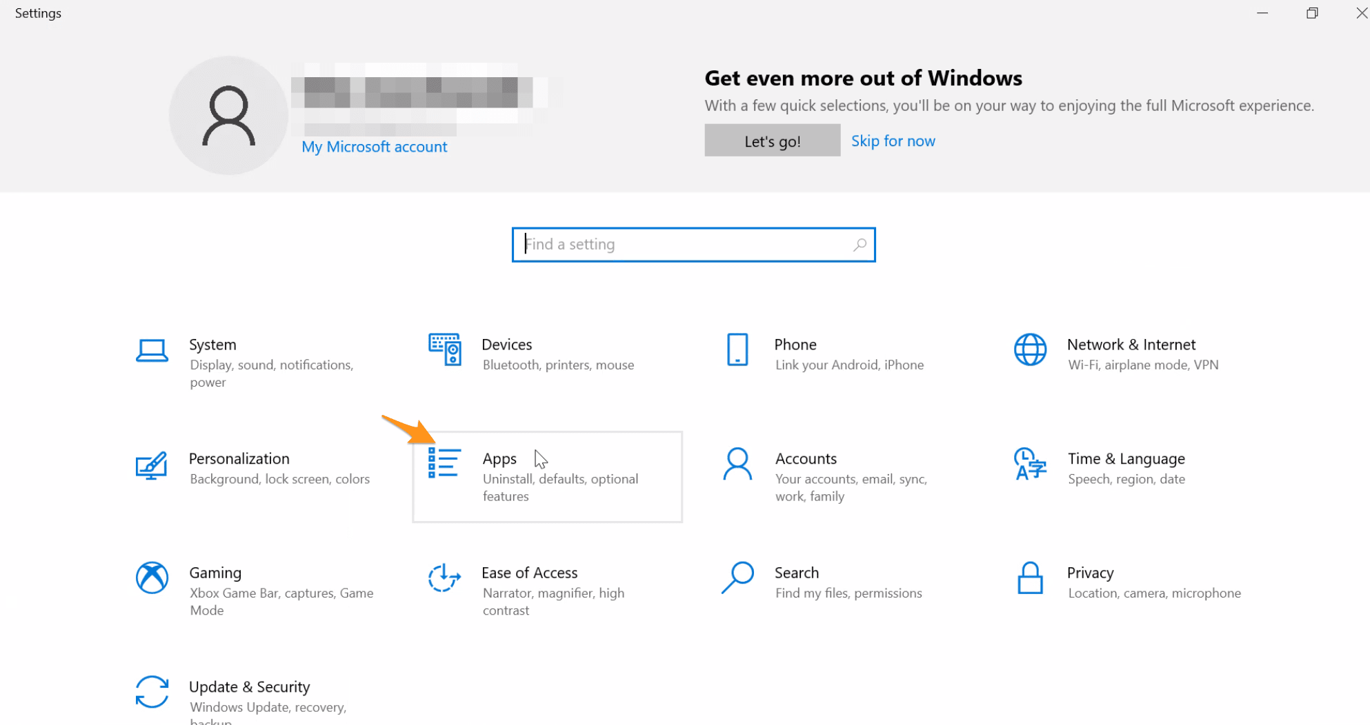Focus the Find a setting field
The image size is (1370, 725).
click(x=693, y=245)
